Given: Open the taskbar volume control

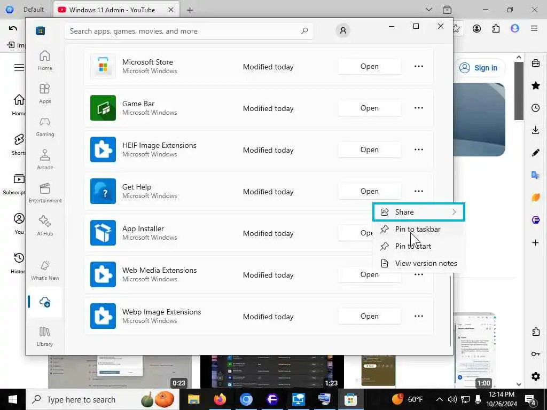Looking at the screenshot, I should click(452, 399).
